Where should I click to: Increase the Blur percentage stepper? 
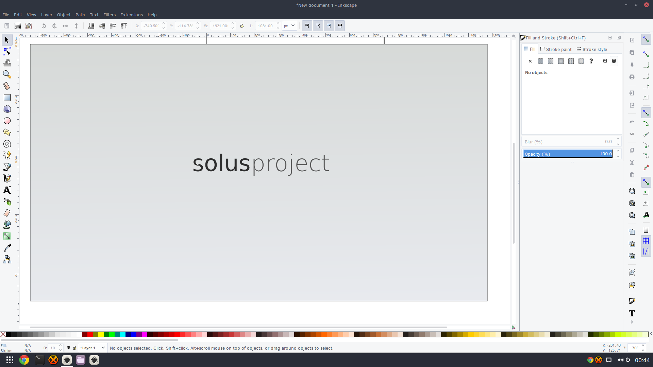point(618,139)
